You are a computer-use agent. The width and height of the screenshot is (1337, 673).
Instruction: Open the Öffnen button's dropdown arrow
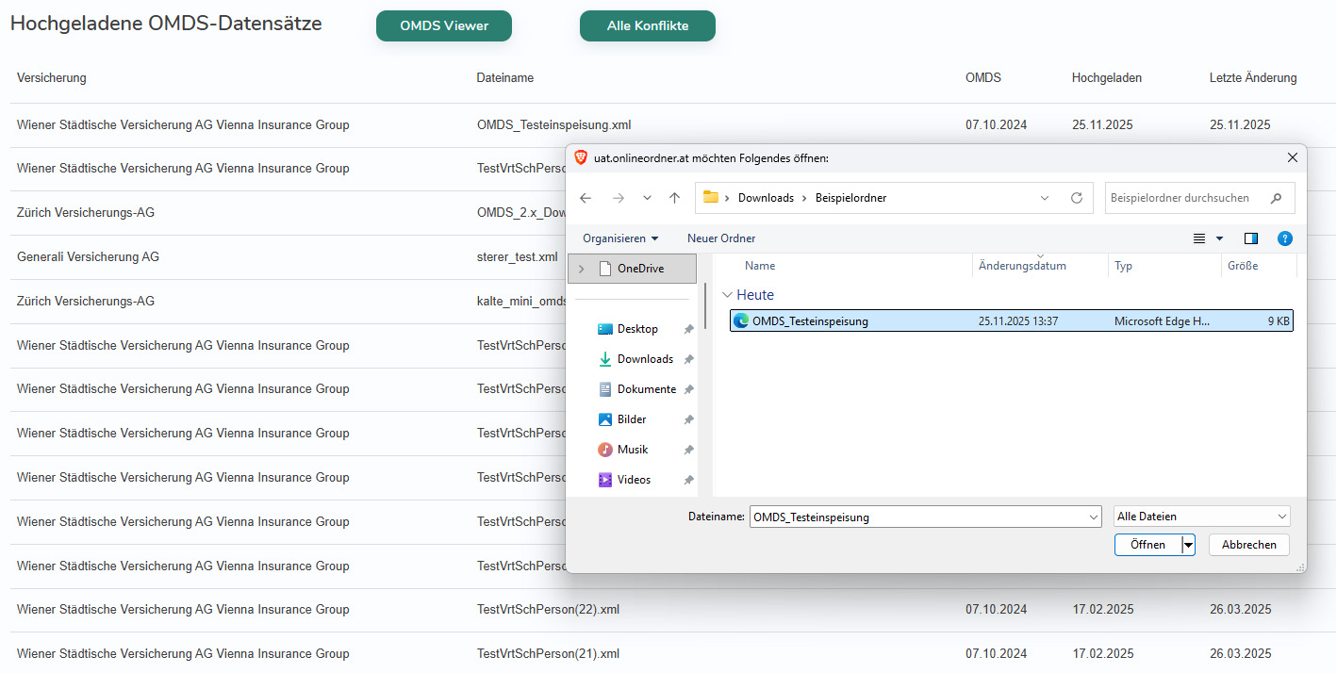pos(1189,545)
